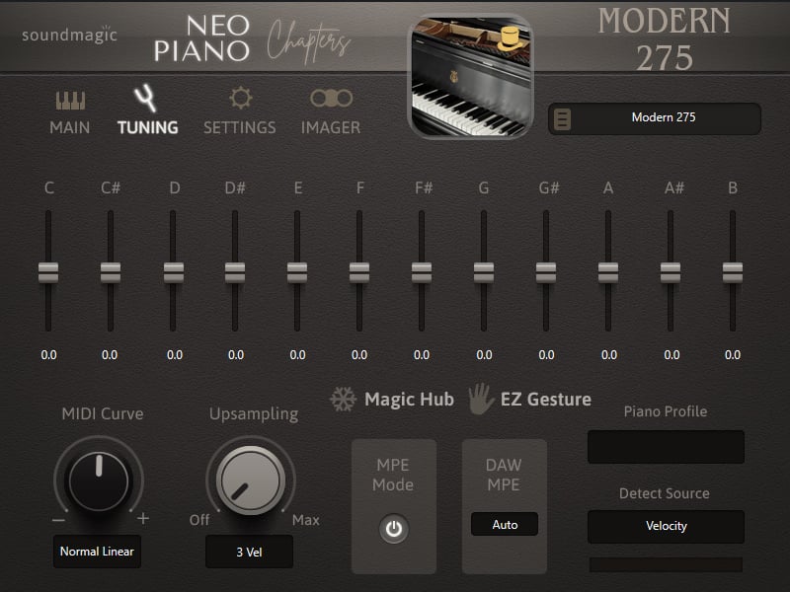The height and width of the screenshot is (592, 790).
Task: Switch to the SETTINGS tab label
Action: pyautogui.click(x=240, y=128)
